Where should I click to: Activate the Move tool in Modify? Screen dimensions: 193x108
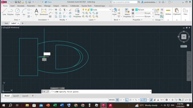point(56,10)
